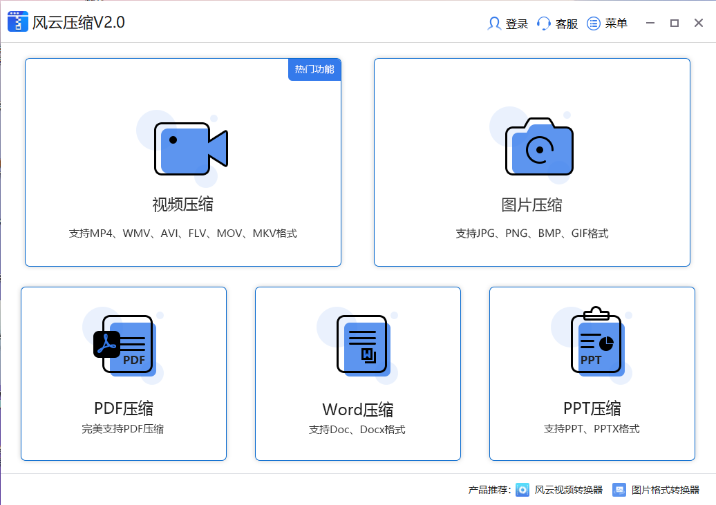Click the camera icon in 图片压缩 card

point(538,147)
